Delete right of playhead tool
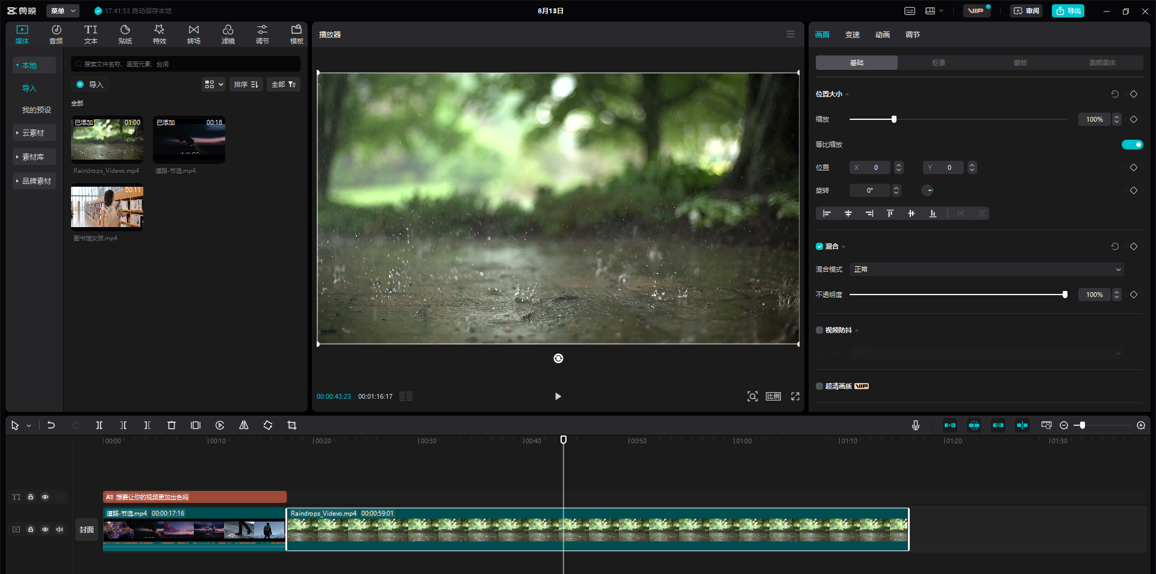Image resolution: width=1156 pixels, height=574 pixels. 148,425
